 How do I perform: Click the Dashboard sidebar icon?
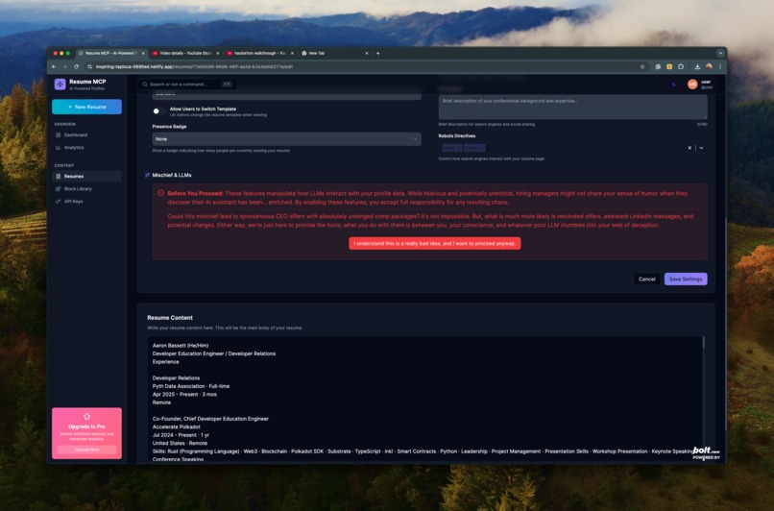[x=59, y=134]
